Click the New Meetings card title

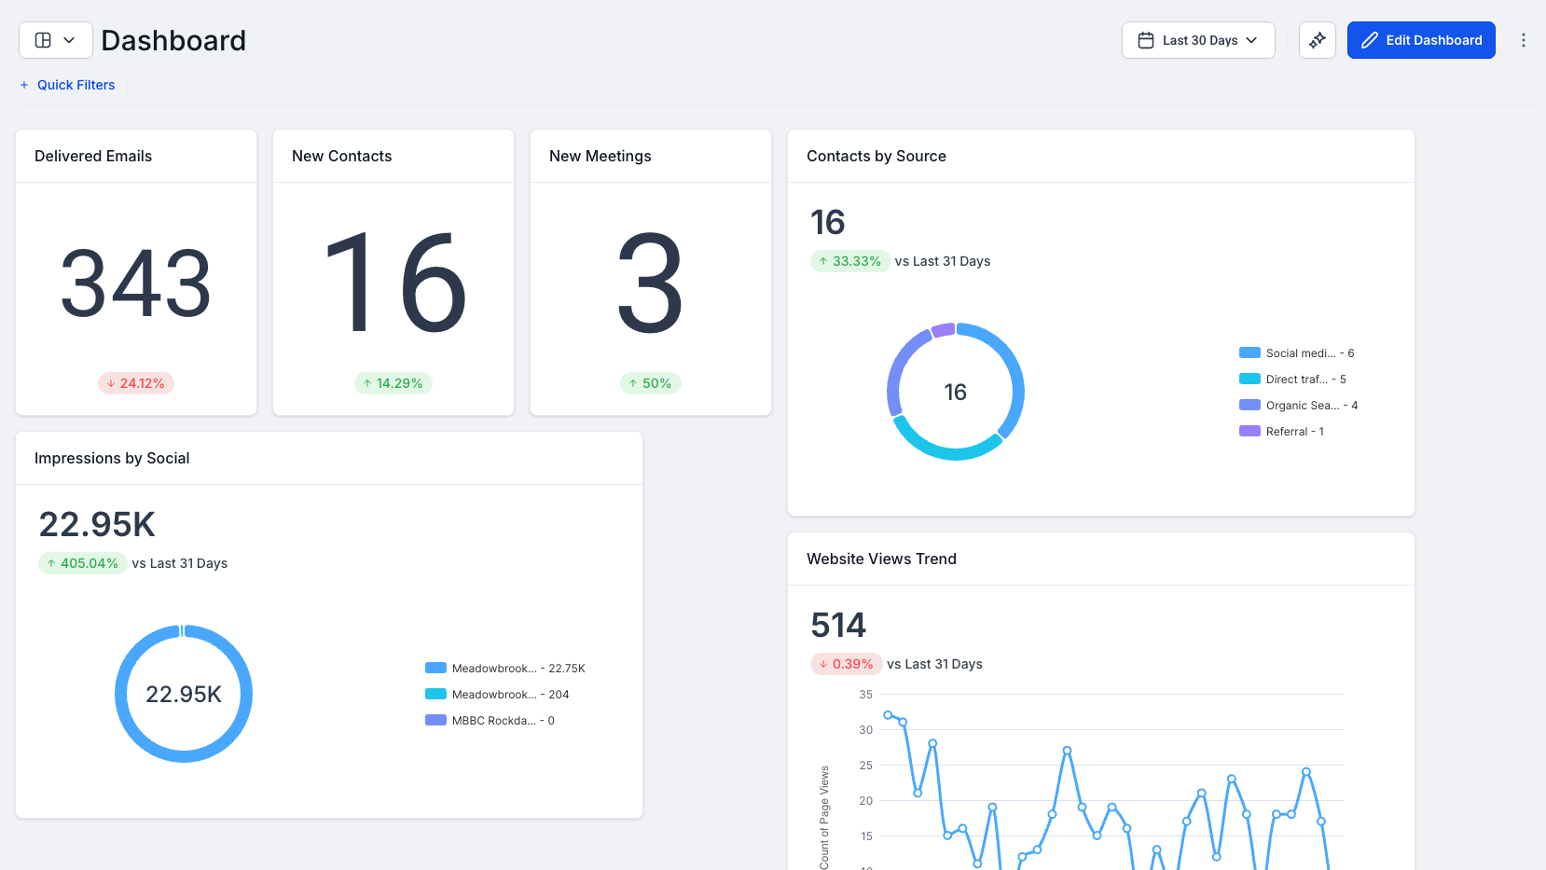pyautogui.click(x=600, y=156)
